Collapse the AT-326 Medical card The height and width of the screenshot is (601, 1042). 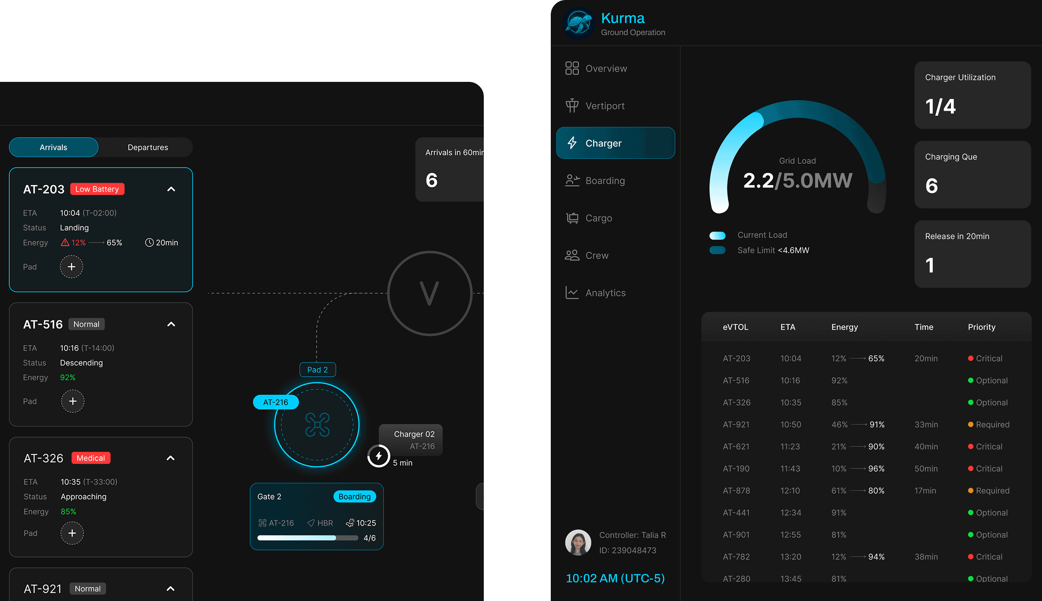(x=171, y=458)
